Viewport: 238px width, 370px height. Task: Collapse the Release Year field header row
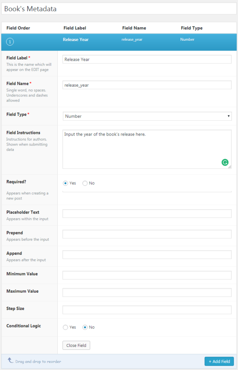point(119,42)
